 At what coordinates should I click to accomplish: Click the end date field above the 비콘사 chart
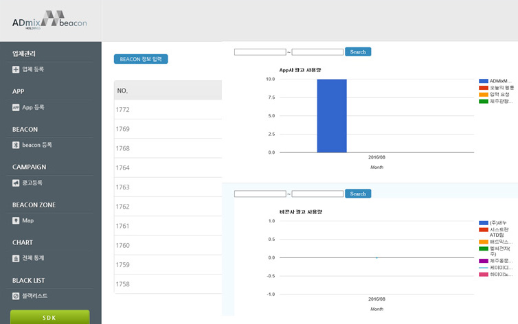[x=317, y=194]
